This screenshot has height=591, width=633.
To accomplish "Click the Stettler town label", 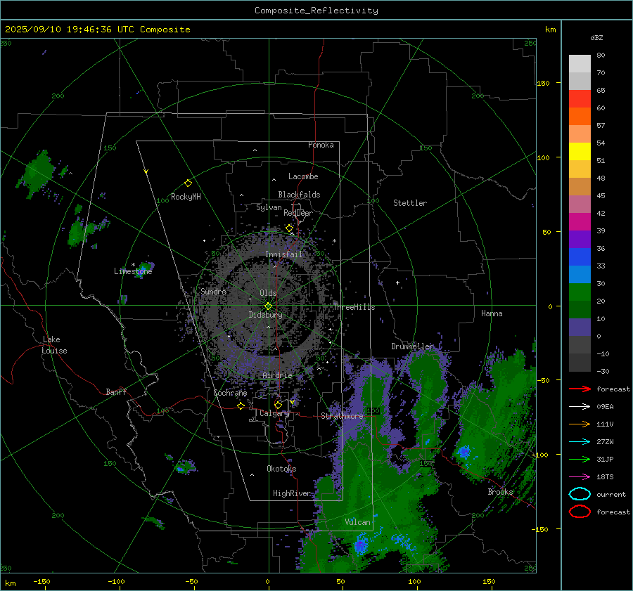I will click(x=410, y=203).
